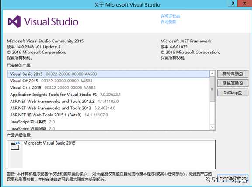Click Microsoft Visual Basic 2015 details text
The width and height of the screenshot is (252, 187).
(x=49, y=143)
